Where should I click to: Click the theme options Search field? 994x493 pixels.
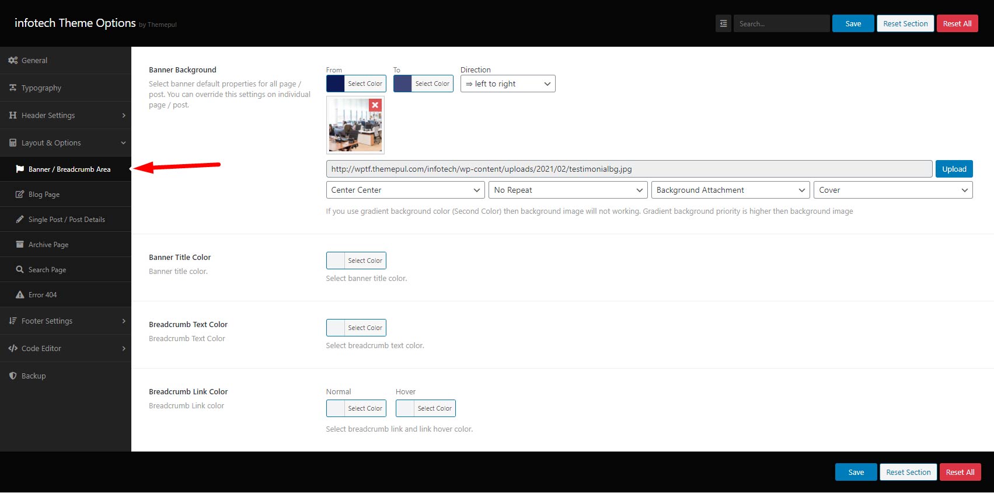pos(782,23)
